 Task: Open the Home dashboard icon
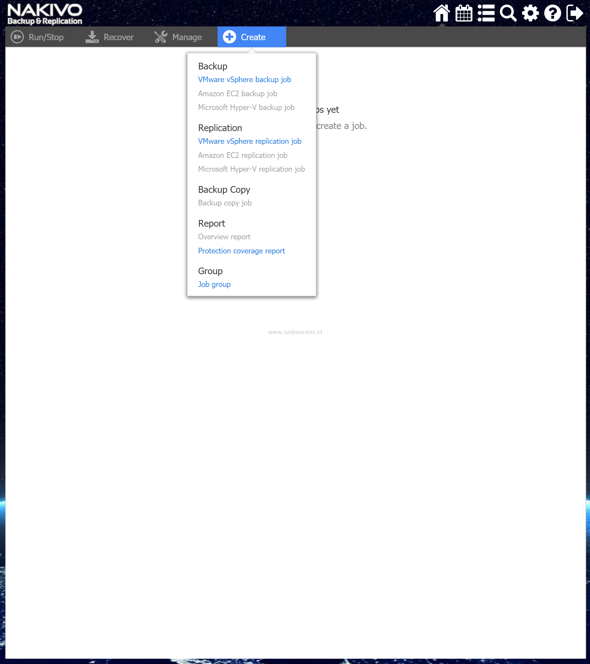tap(441, 13)
